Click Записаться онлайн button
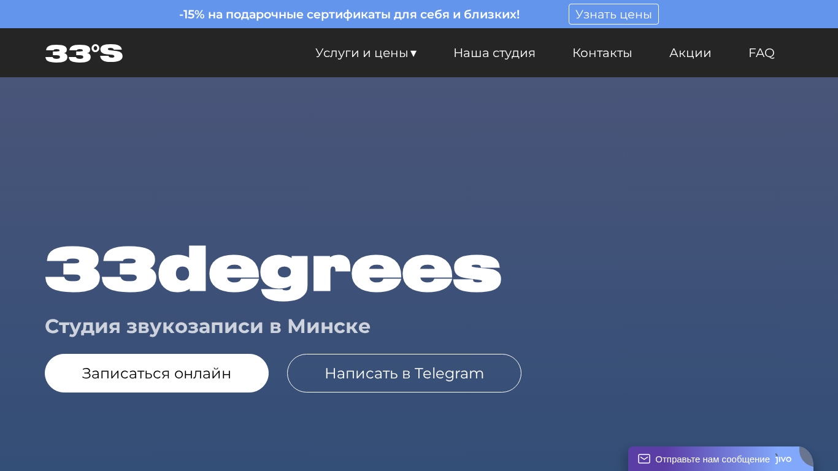838x471 pixels. (156, 373)
